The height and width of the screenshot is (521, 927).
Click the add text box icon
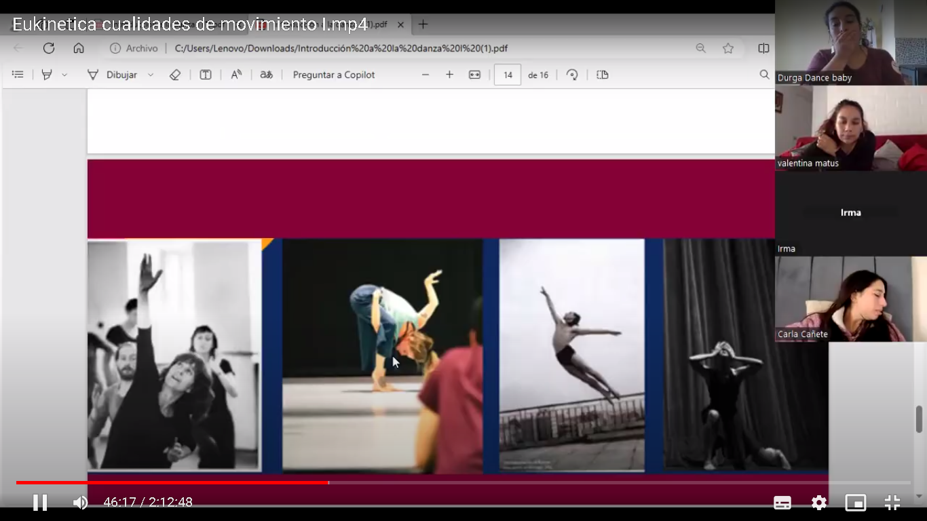point(206,75)
